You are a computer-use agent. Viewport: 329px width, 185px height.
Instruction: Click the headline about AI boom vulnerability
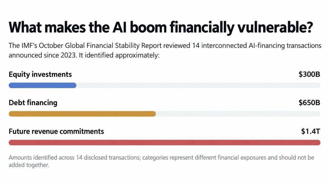pos(161,28)
